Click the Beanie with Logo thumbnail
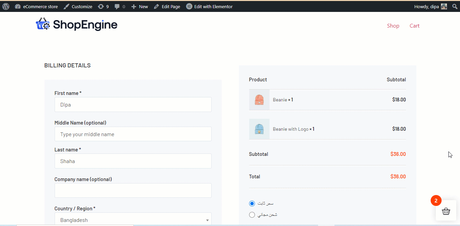 (259, 129)
